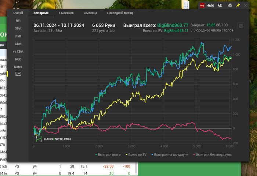
Task: Select the 6 месяцев period tab
Action: (x=66, y=13)
